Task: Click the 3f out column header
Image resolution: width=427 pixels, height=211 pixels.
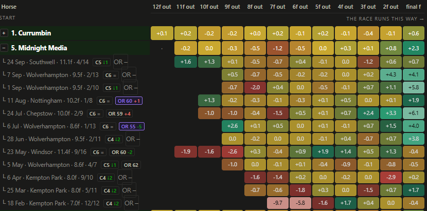Action: tap(368, 7)
